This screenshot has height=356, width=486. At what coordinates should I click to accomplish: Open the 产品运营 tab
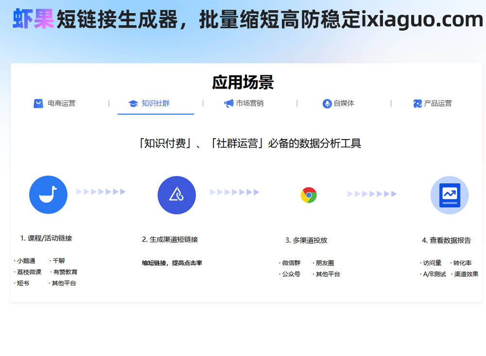coord(437,104)
